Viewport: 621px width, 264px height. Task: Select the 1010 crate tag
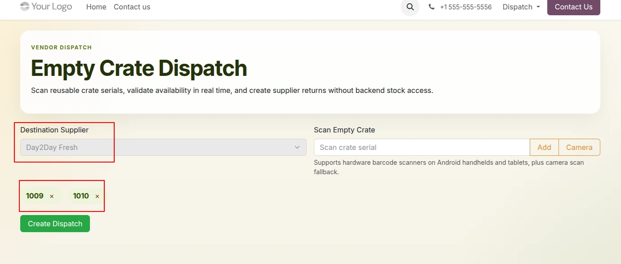point(81,196)
